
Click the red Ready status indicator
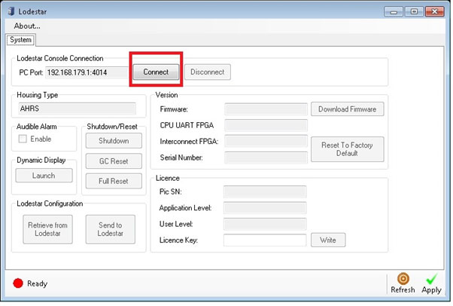point(18,283)
